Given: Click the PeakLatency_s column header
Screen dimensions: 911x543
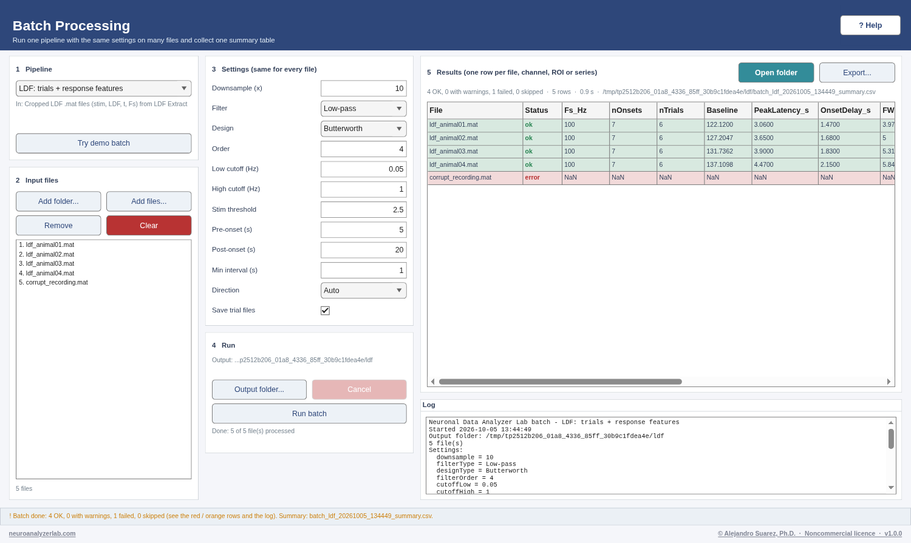Looking at the screenshot, I should click(785, 110).
